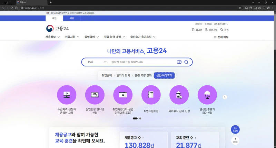Open the virtual keyboard icon in search box

coord(179,62)
